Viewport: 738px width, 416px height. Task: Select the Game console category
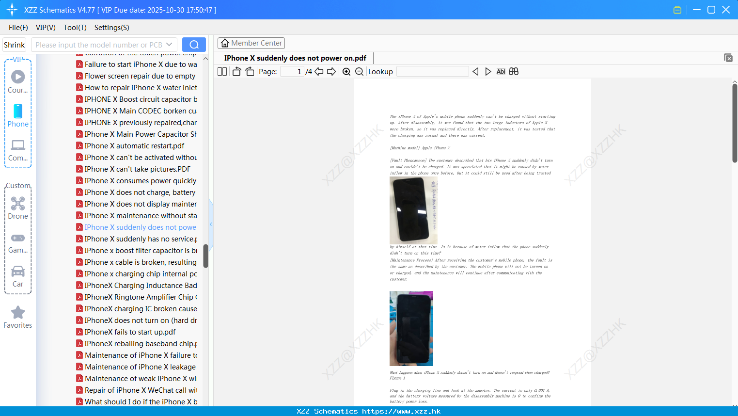pyautogui.click(x=18, y=243)
